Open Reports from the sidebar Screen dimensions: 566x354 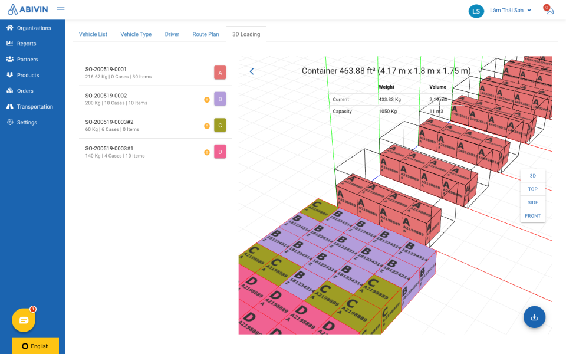[27, 44]
